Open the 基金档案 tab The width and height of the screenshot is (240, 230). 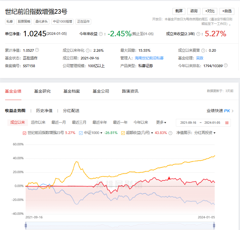(x=72, y=91)
